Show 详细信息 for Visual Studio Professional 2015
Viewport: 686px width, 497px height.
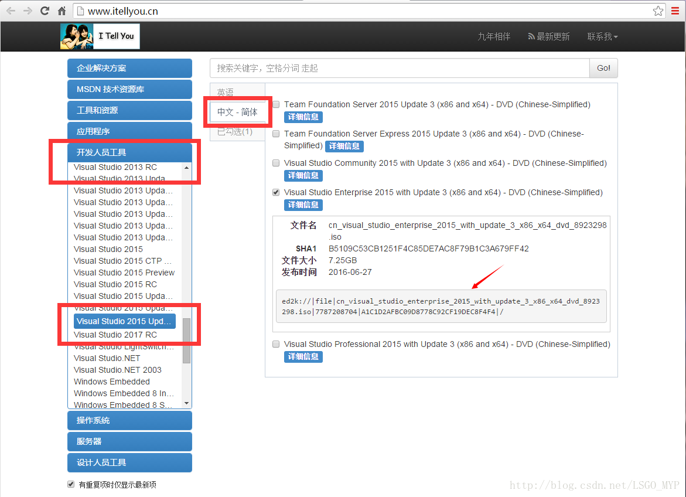[x=303, y=357]
